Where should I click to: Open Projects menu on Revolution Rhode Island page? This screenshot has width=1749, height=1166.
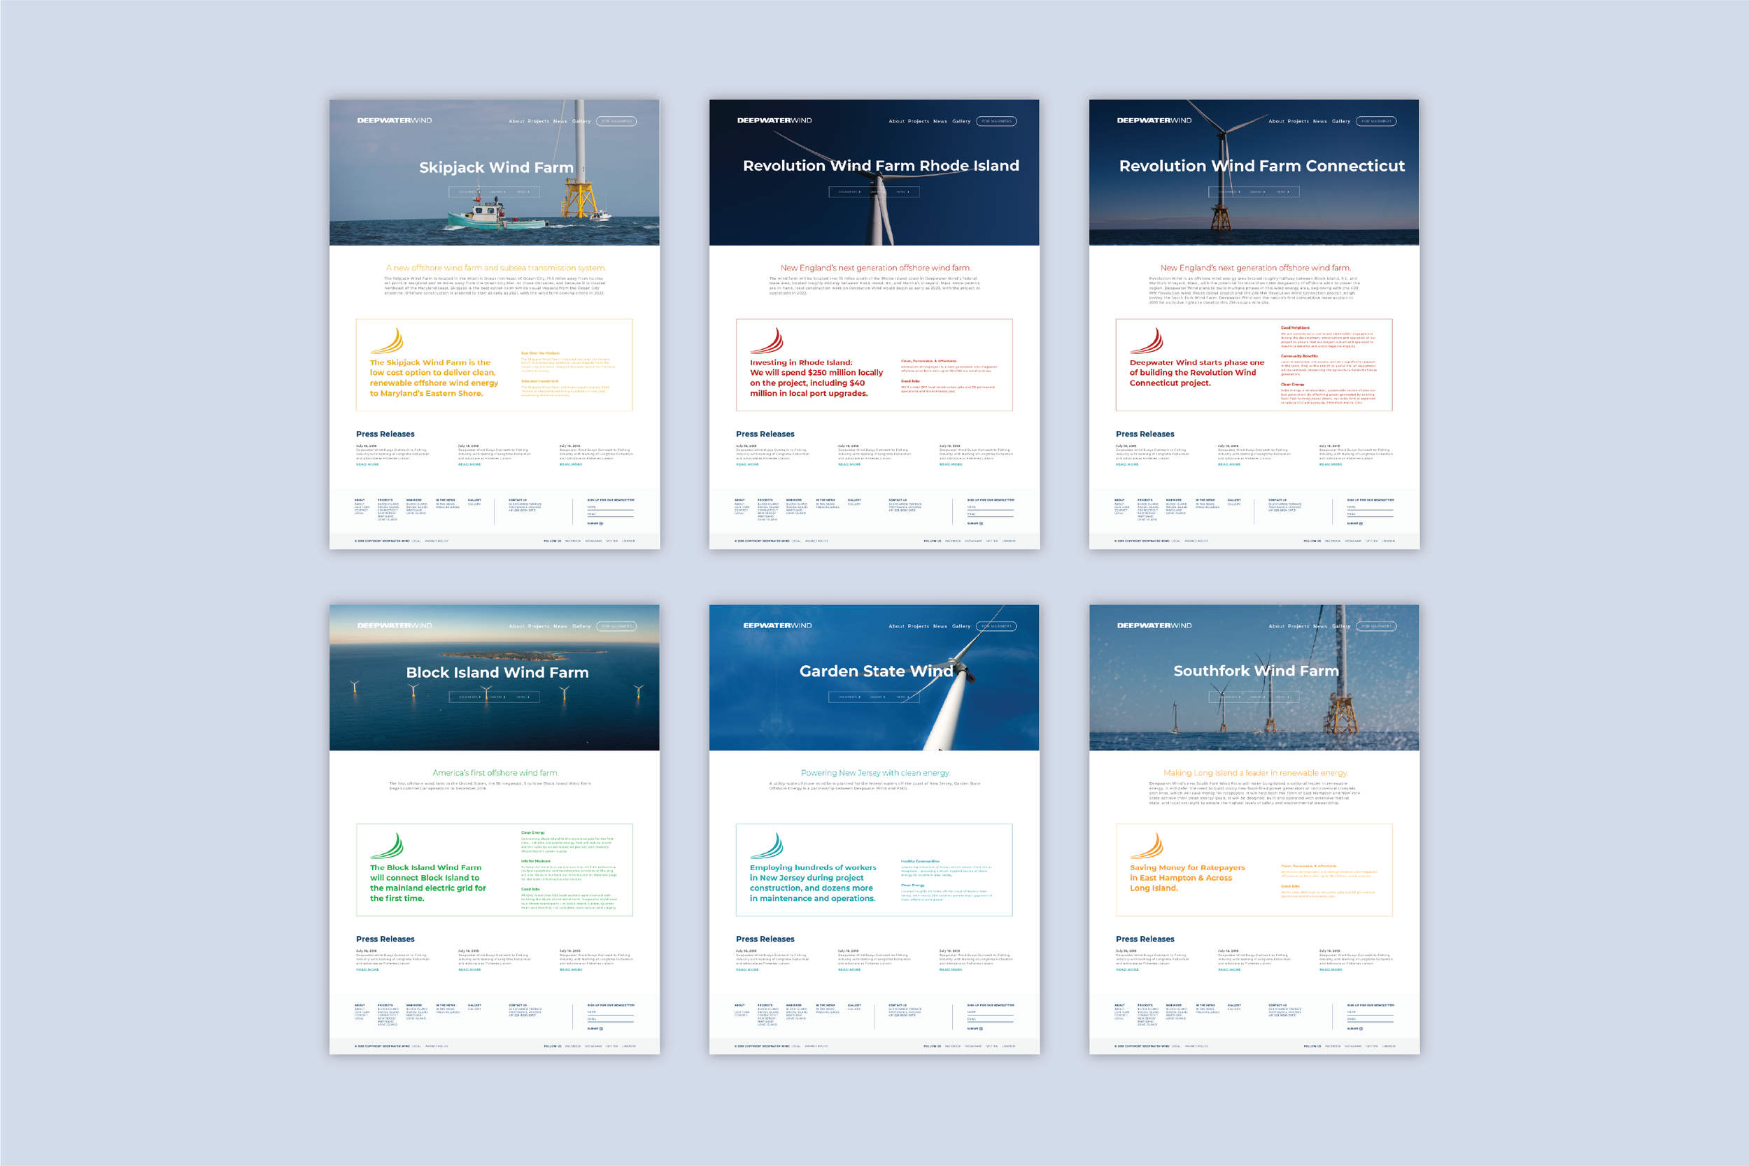point(919,121)
